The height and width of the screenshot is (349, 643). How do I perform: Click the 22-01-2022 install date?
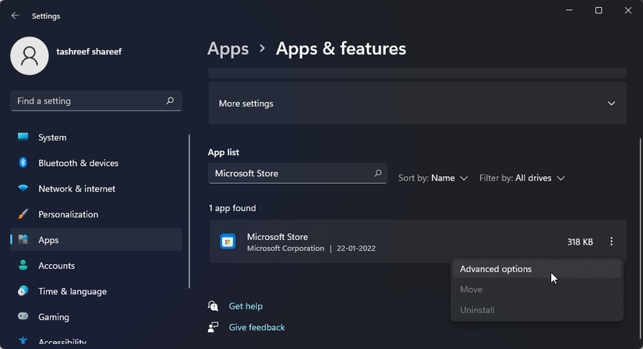(x=356, y=248)
